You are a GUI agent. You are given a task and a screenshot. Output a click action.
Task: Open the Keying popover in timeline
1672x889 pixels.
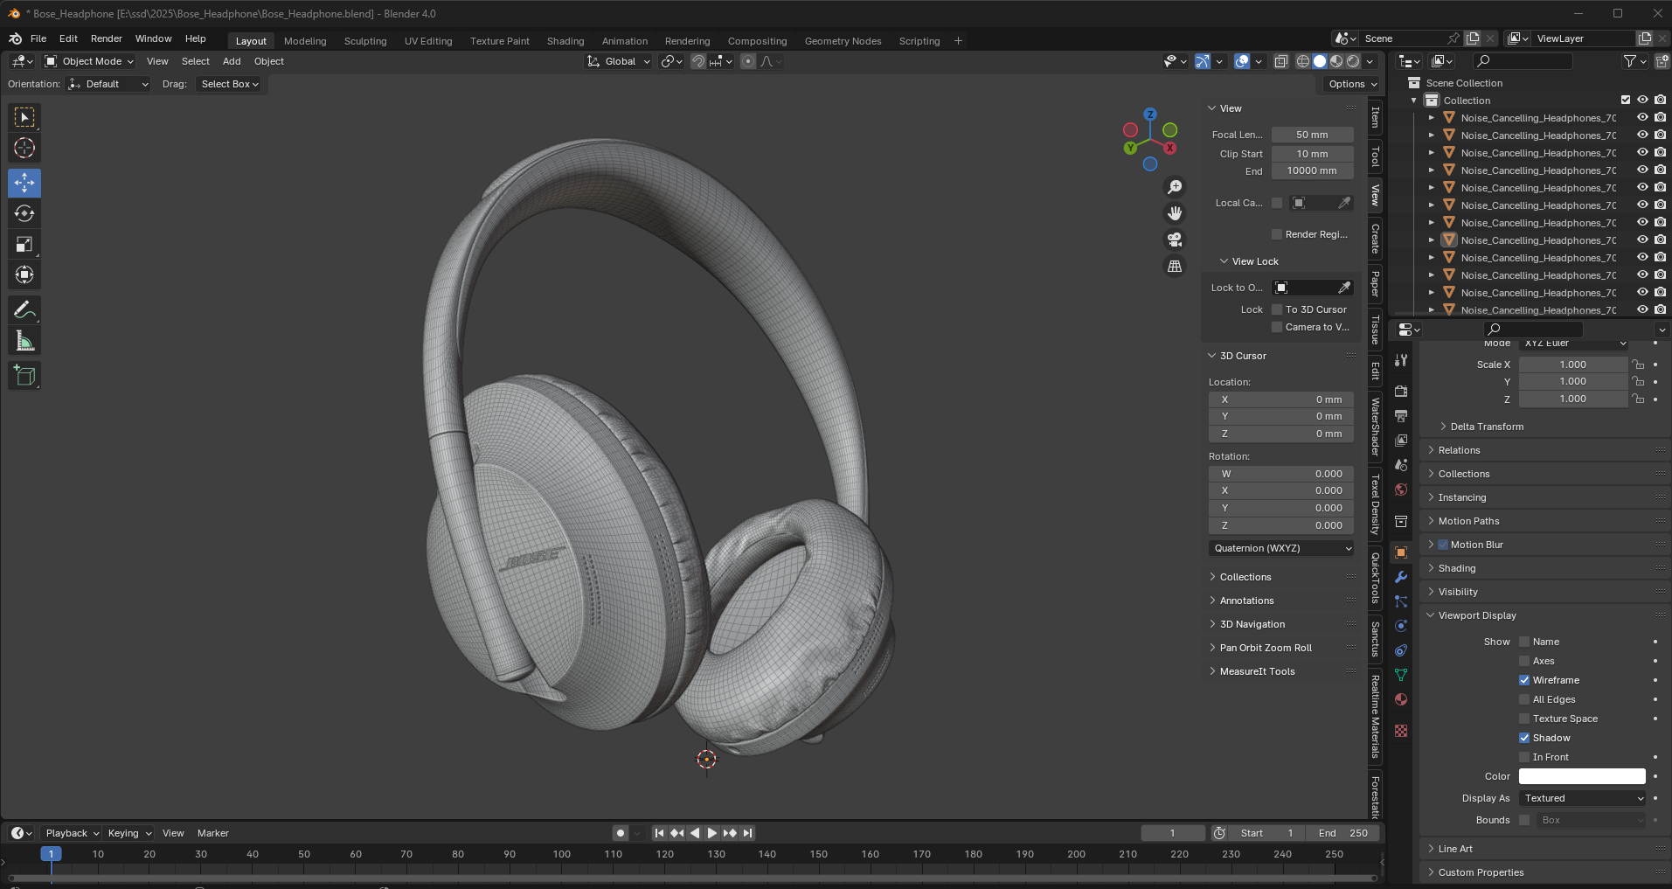point(129,833)
